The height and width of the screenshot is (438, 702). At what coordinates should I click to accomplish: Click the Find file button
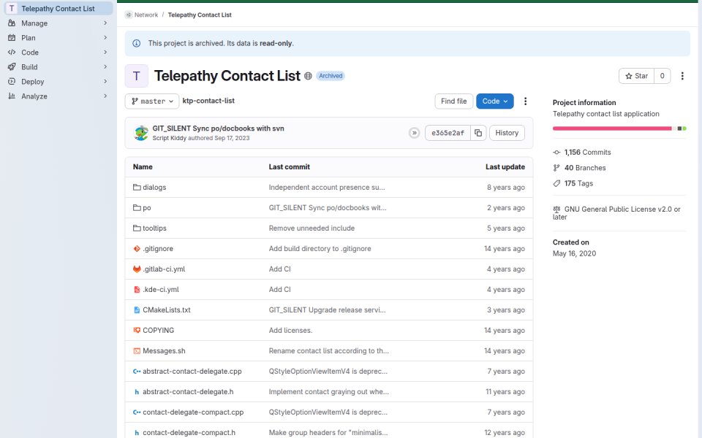click(x=453, y=101)
